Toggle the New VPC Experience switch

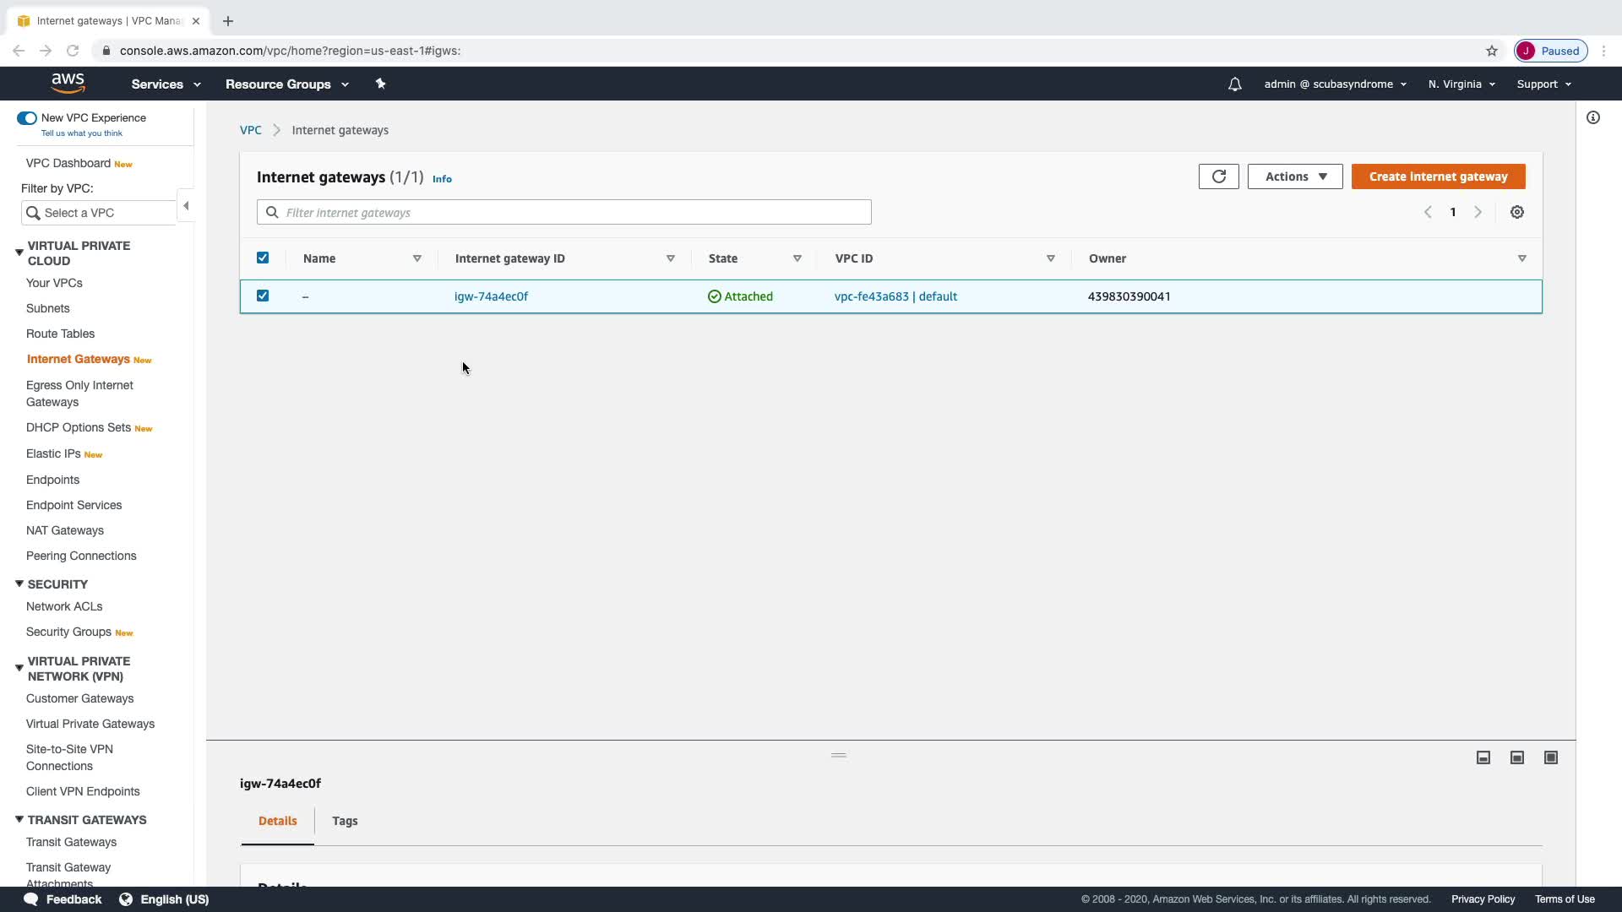pos(27,118)
